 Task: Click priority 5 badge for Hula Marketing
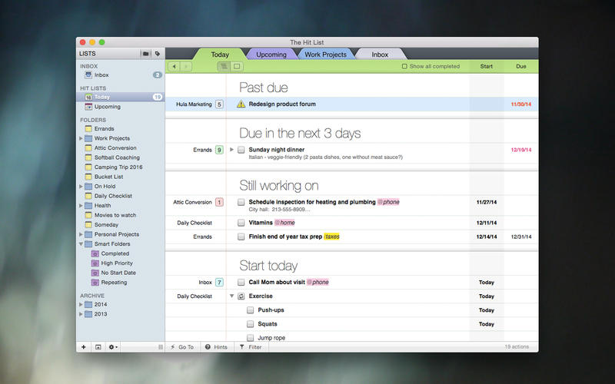(220, 104)
